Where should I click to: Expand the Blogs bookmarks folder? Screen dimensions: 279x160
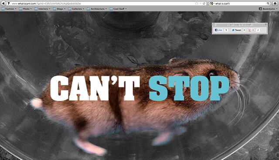pyautogui.click(x=59, y=9)
